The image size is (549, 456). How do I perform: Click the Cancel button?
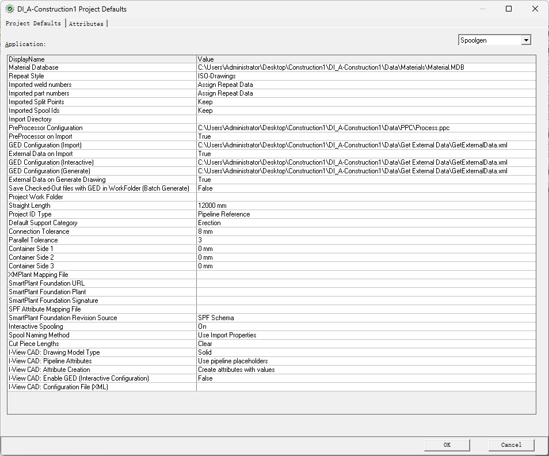pyautogui.click(x=511, y=445)
